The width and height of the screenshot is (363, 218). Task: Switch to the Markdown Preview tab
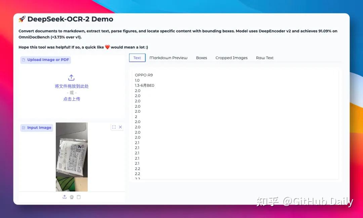click(168, 58)
